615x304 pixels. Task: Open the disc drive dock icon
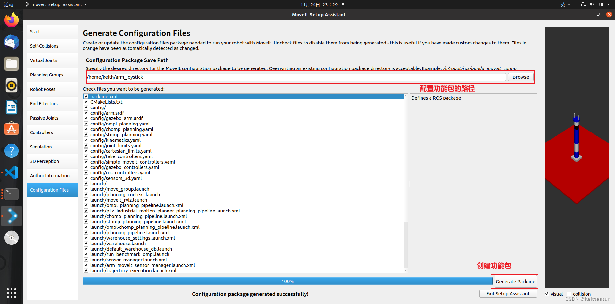[x=12, y=238]
